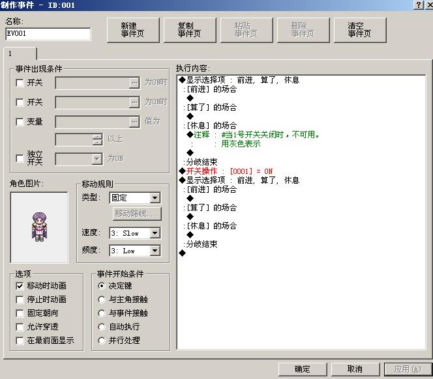This screenshot has height=379, width=433.
Task: Cancel with 取消 button
Action: pos(355,369)
